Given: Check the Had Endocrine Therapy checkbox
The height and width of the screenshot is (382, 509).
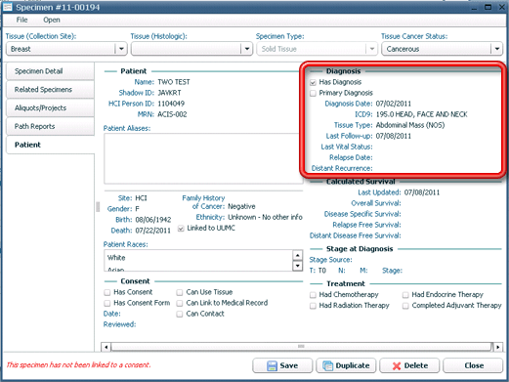Looking at the screenshot, I should pyautogui.click(x=405, y=295).
